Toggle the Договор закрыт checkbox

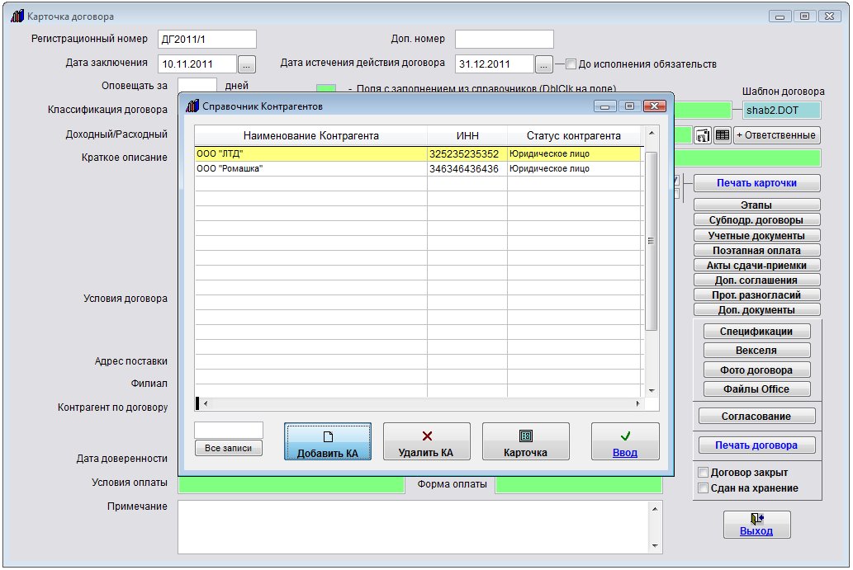tap(703, 472)
